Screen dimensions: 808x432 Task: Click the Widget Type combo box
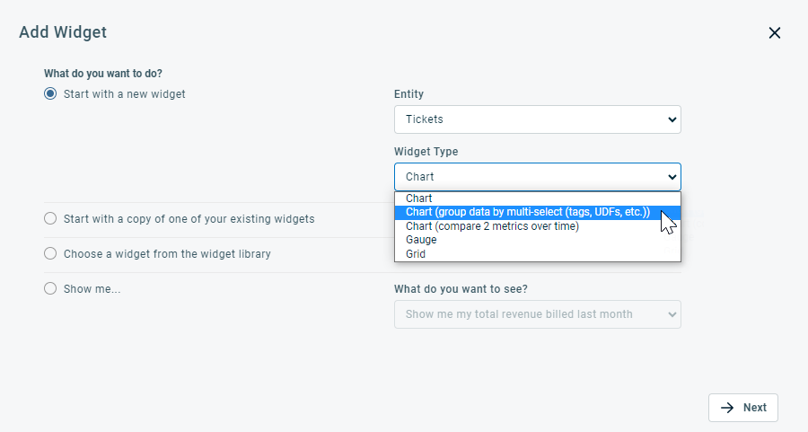pyautogui.click(x=537, y=177)
